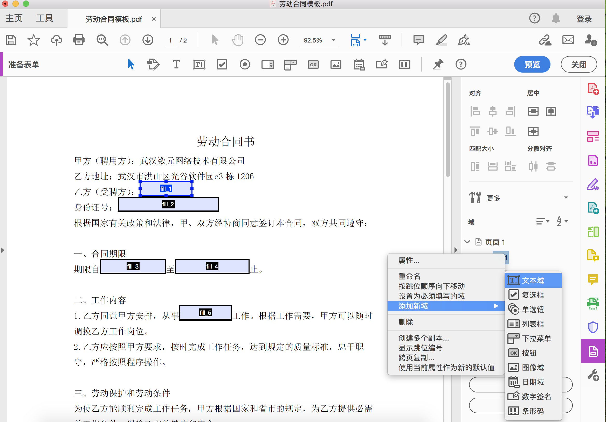The width and height of the screenshot is (606, 422).
Task: Open the notifications bell icon
Action: pos(556,18)
